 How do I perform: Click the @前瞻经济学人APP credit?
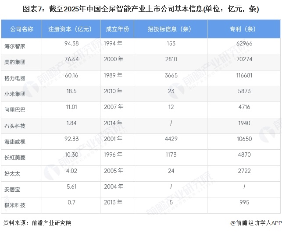point(256,223)
